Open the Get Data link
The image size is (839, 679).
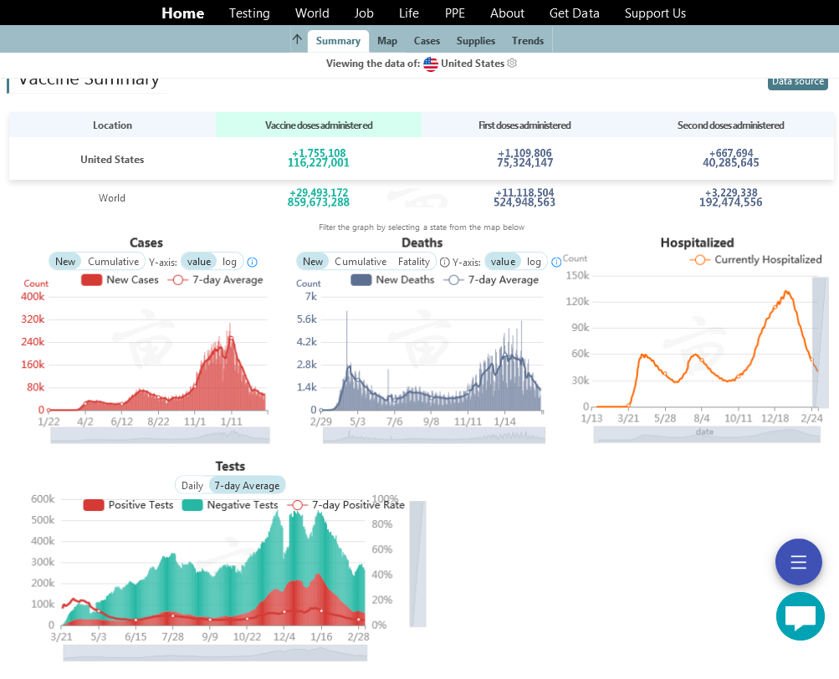tap(574, 13)
